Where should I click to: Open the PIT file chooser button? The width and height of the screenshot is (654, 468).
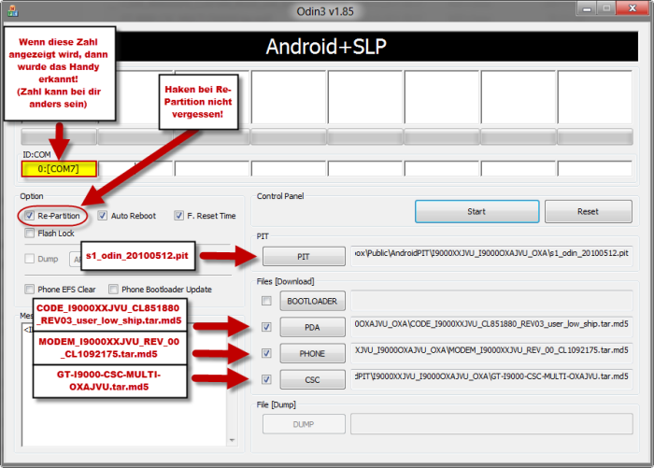304,257
